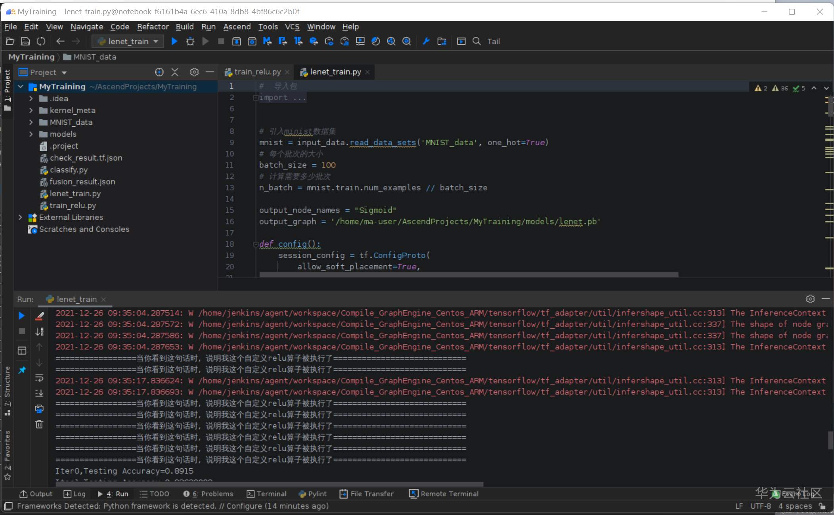Open the lenet_train run configuration dropdown
This screenshot has height=515, width=834.
(128, 41)
